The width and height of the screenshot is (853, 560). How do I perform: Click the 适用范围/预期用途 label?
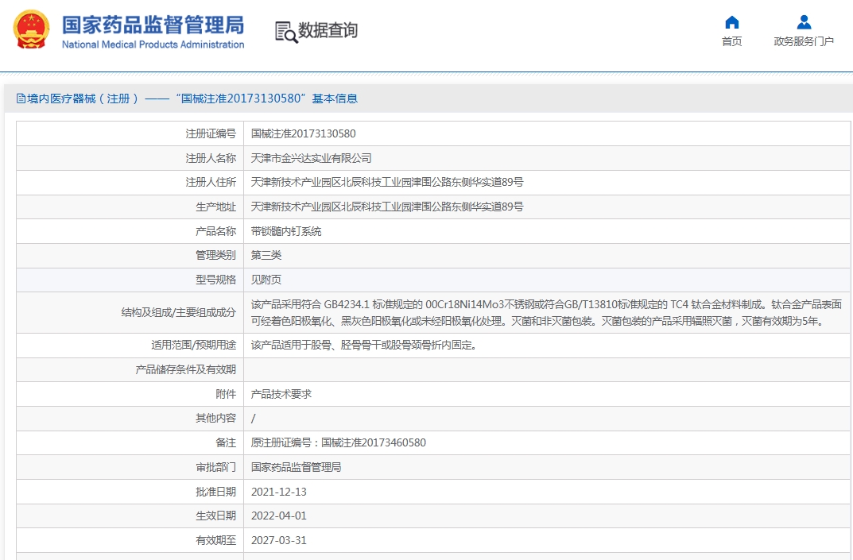(194, 346)
